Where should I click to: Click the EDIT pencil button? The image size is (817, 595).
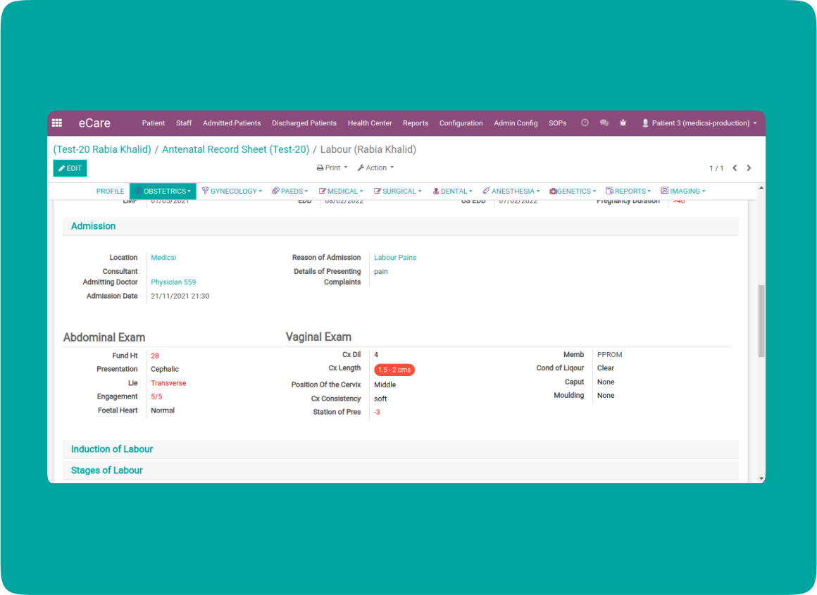pos(70,168)
